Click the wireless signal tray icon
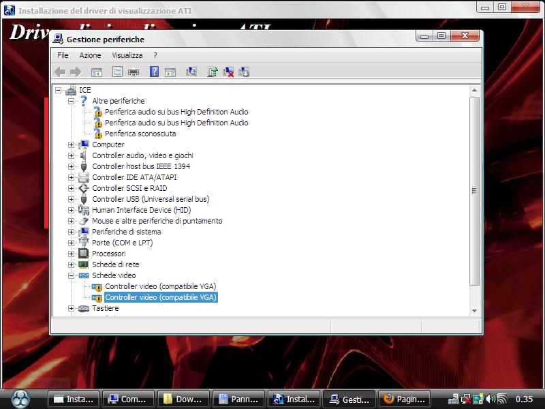 tap(503, 399)
